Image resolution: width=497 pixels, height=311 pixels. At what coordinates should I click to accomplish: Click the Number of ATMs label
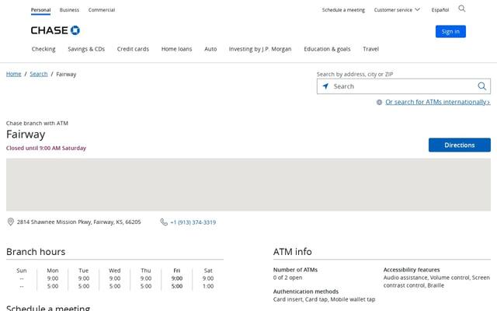point(295,270)
